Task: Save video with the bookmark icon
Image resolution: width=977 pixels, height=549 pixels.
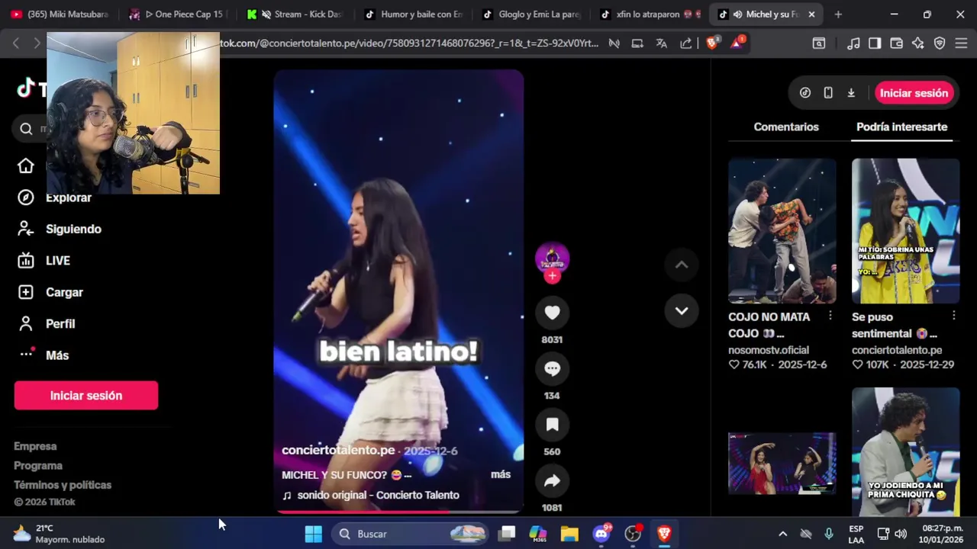Action: pyautogui.click(x=552, y=425)
